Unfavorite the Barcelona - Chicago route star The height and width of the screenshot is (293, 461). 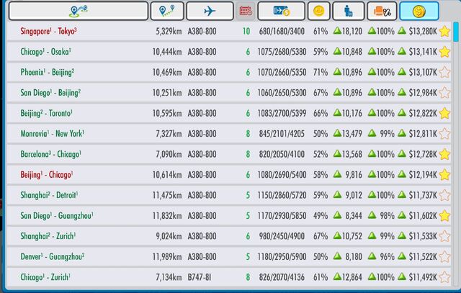point(444,154)
